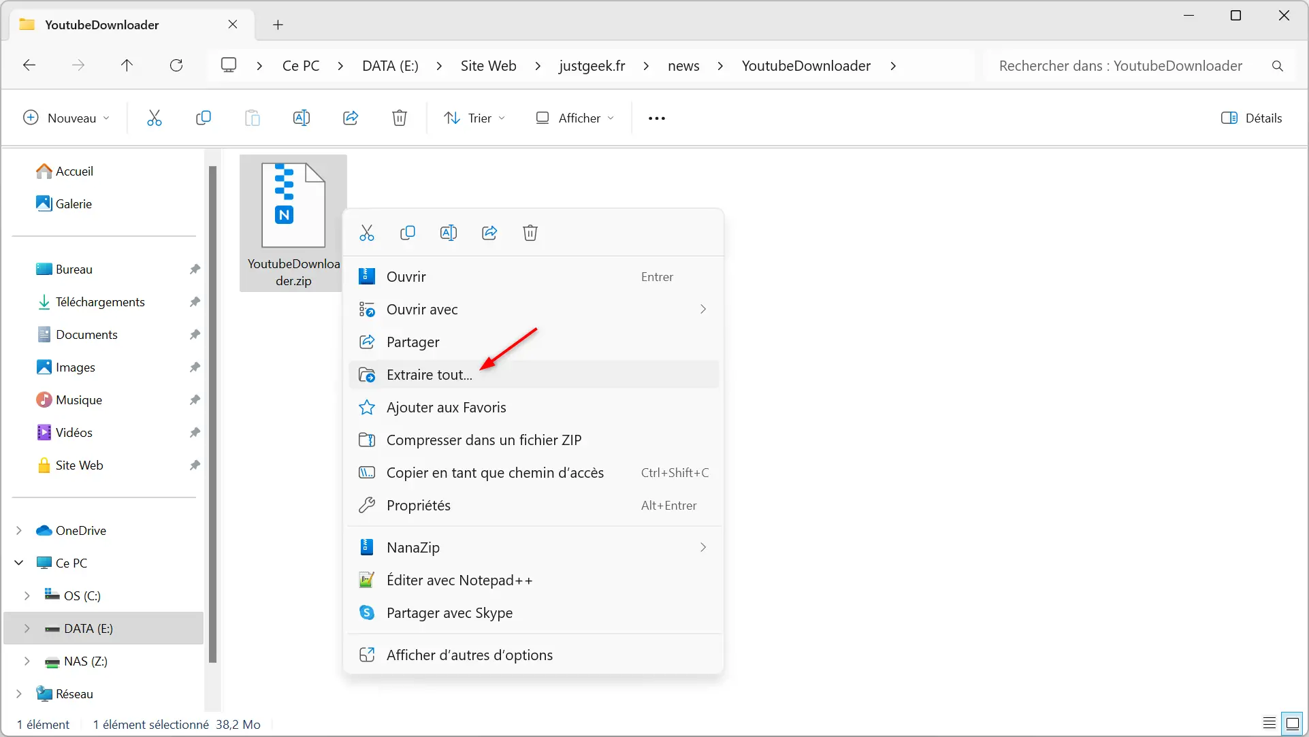
Task: Click the Delete trash icon in the toolbar
Action: pyautogui.click(x=400, y=118)
